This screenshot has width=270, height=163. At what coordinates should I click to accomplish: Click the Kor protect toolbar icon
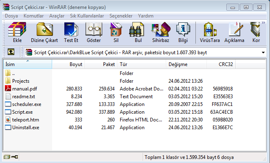[x=255, y=29]
